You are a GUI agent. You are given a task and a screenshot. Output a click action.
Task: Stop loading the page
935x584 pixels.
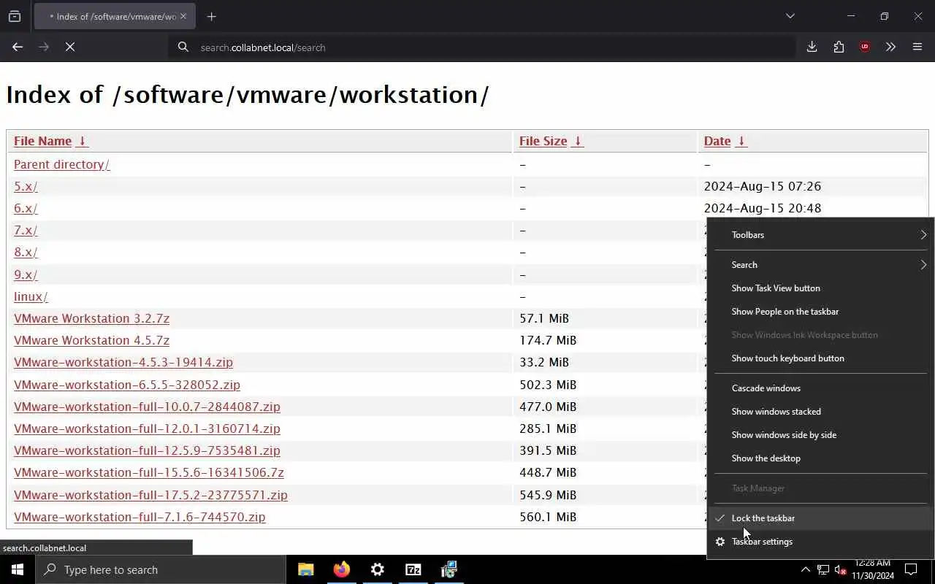point(70,47)
